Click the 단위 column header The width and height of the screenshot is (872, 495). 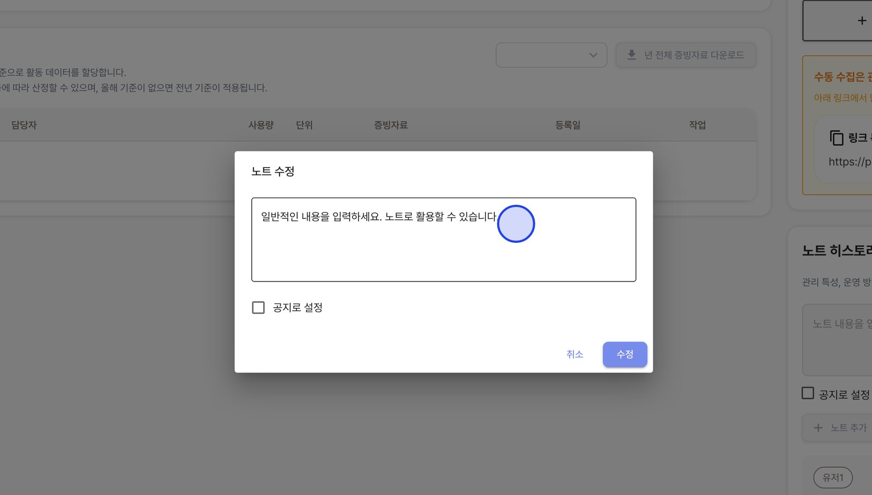pos(304,125)
